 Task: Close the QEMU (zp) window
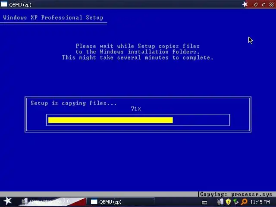pos(271,4)
